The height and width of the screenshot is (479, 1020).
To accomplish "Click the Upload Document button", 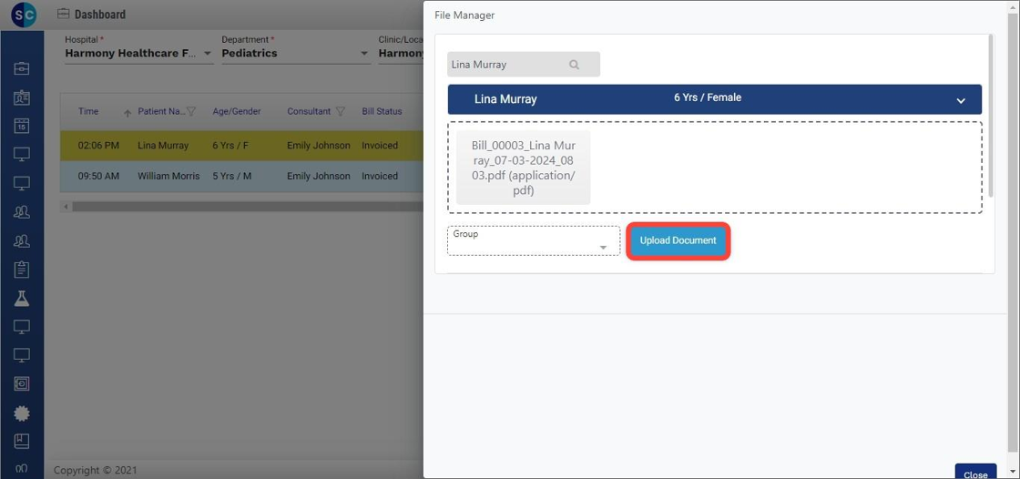I will pyautogui.click(x=678, y=241).
